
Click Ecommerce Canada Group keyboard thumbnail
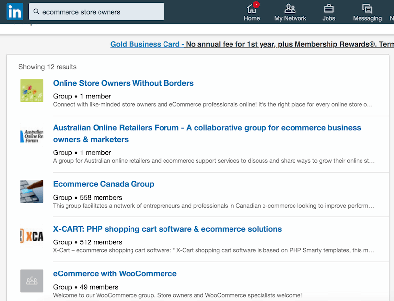(x=32, y=191)
